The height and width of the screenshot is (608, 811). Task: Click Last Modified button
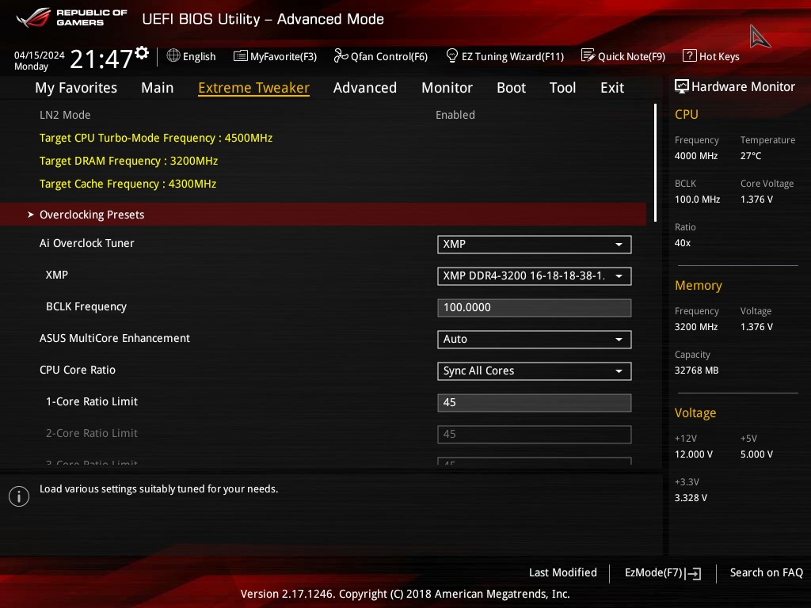(563, 572)
